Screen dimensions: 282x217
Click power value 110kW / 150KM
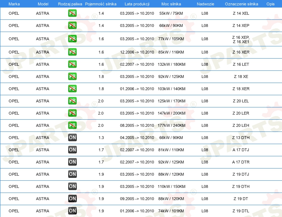click(171, 186)
